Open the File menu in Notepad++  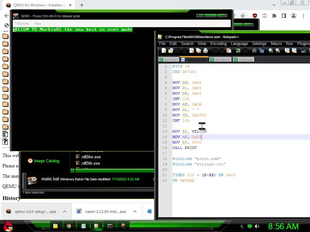click(162, 43)
